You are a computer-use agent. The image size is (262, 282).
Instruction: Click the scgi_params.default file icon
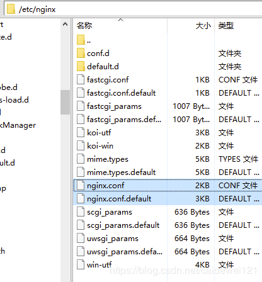pyautogui.click(x=81, y=225)
